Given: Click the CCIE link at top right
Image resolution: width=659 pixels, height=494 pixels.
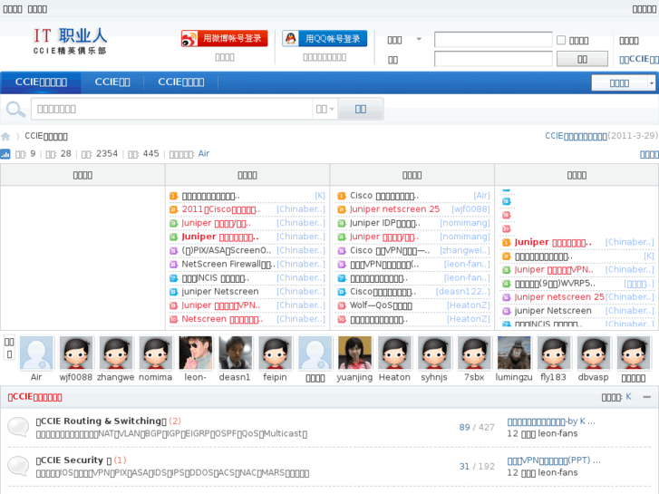Looking at the screenshot, I should point(639,59).
